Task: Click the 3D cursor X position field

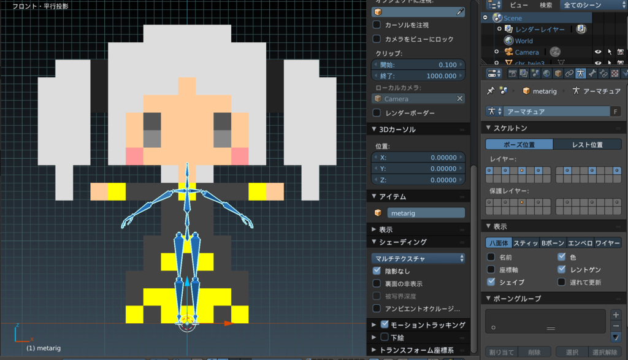Action: [418, 158]
